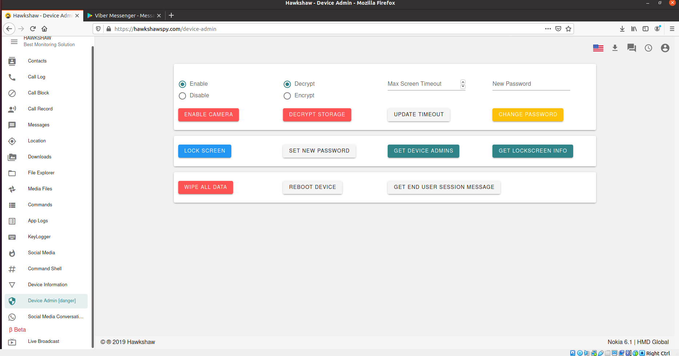Open language selector US flag icon
679x356 pixels.
[x=598, y=48]
